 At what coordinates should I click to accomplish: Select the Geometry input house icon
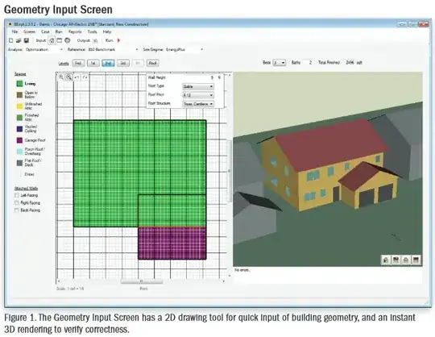(x=52, y=40)
